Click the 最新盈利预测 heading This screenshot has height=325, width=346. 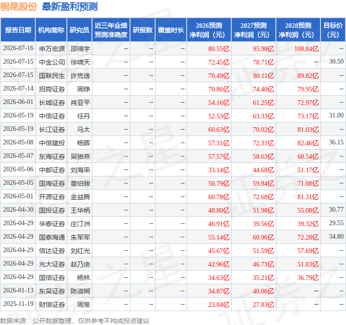pos(70,6)
